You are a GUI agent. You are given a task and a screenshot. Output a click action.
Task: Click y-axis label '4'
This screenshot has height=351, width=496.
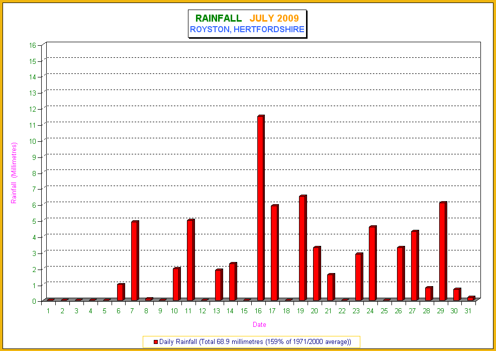click(x=35, y=237)
